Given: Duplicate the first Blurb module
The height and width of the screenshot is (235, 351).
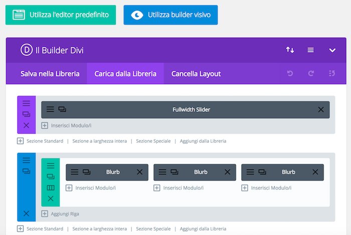Looking at the screenshot, I should 86,172.
